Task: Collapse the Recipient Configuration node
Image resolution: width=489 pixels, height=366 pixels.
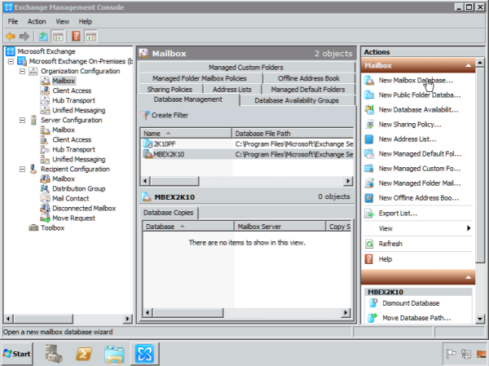Action: pyautogui.click(x=23, y=169)
